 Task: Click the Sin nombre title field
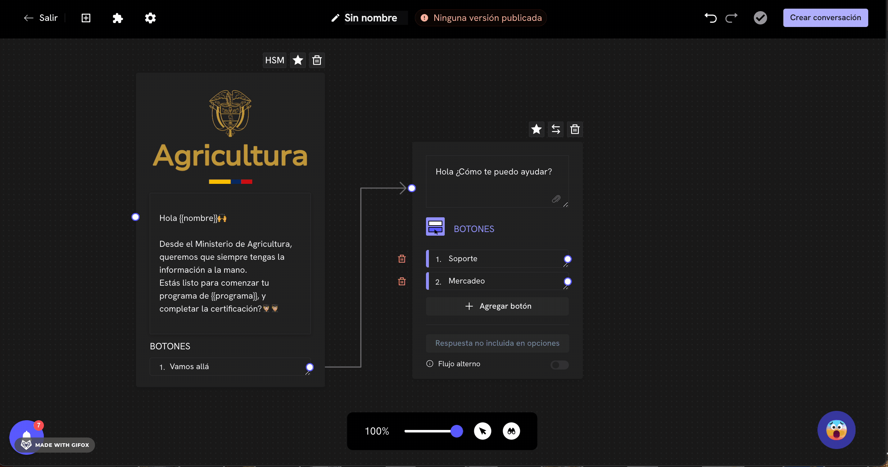point(371,18)
